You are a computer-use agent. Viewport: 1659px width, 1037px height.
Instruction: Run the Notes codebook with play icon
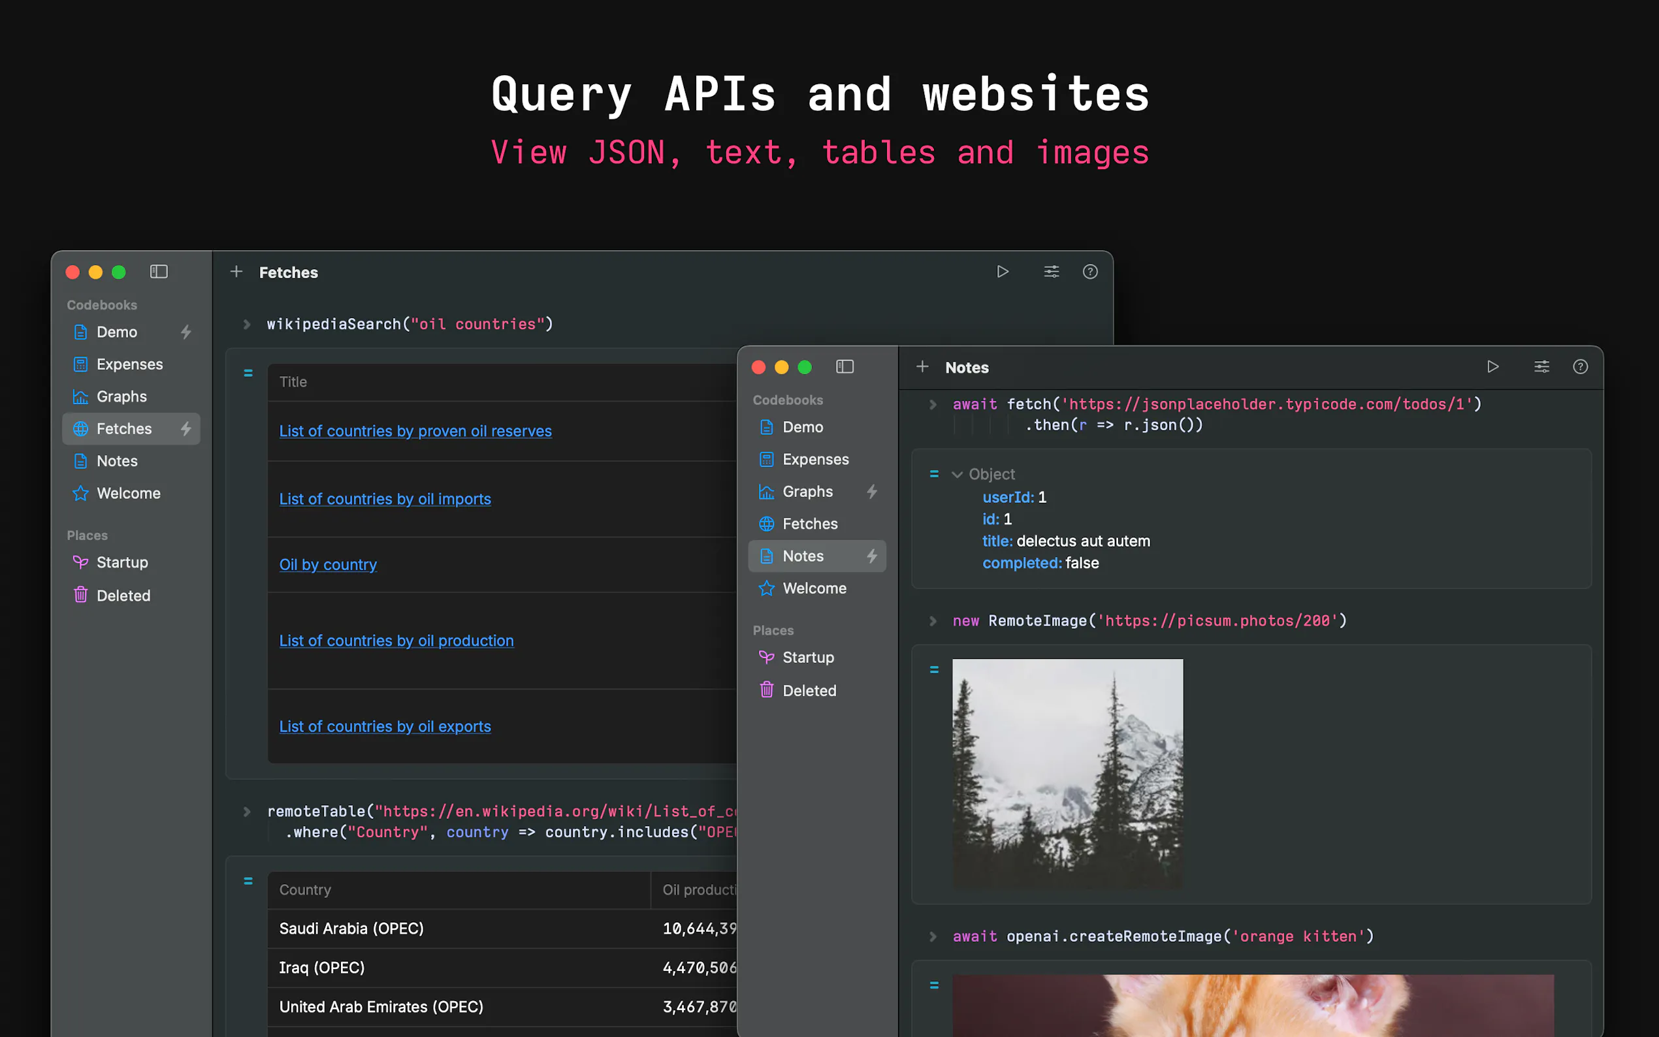click(x=1492, y=367)
